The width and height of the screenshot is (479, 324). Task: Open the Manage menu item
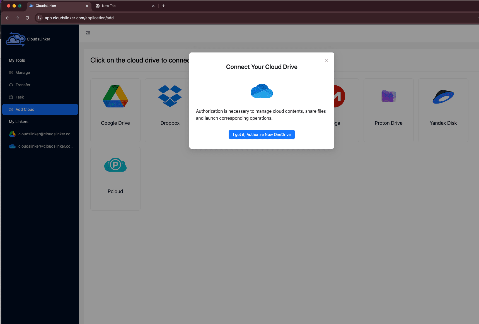40,73
